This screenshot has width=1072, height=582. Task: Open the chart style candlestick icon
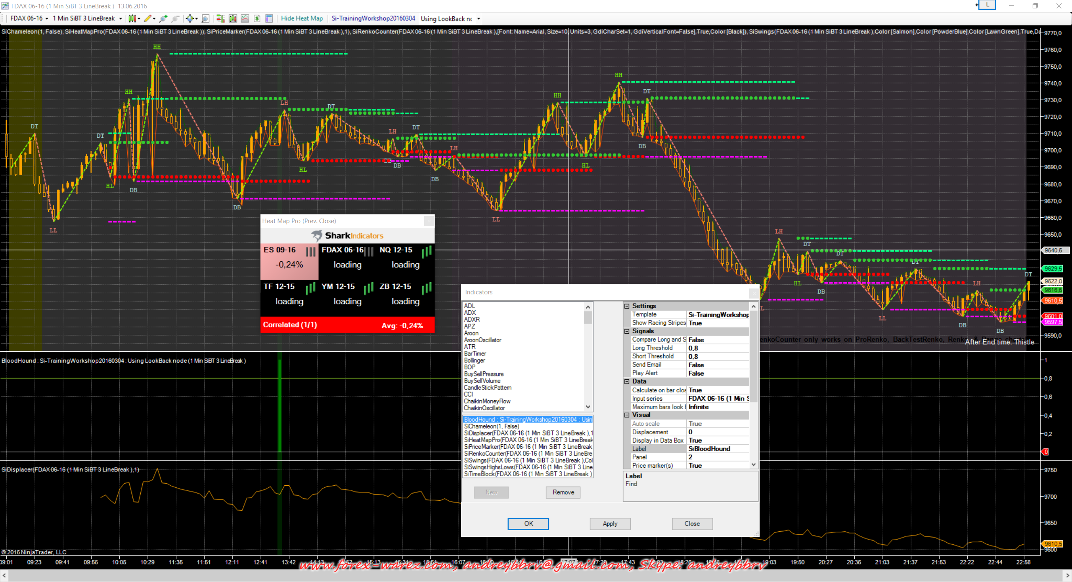point(132,18)
